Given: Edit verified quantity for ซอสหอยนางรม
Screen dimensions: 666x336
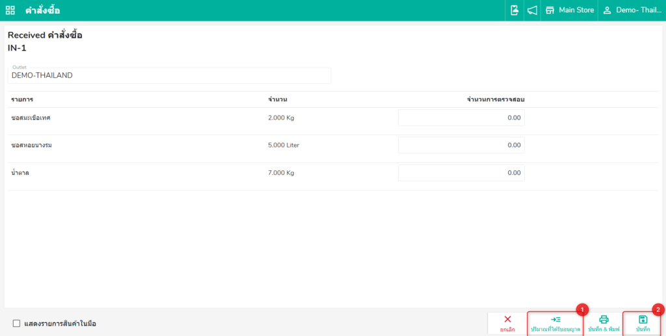Looking at the screenshot, I should [461, 145].
